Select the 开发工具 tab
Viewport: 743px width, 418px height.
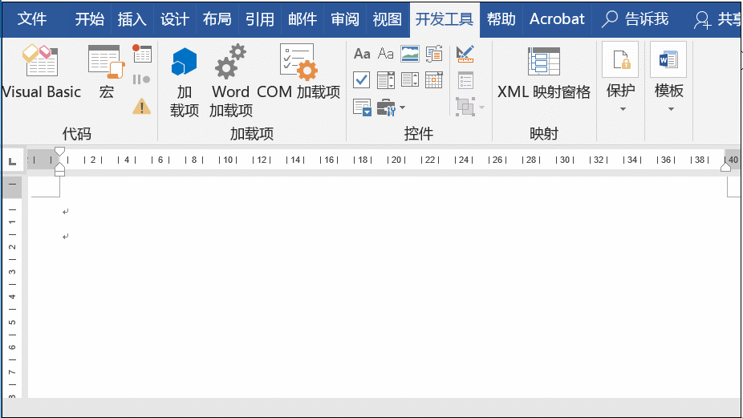[445, 19]
